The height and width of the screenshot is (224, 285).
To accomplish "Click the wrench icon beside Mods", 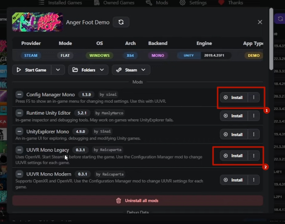I will (149, 2).
